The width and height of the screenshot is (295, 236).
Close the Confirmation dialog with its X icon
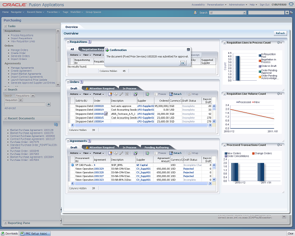click(189, 50)
